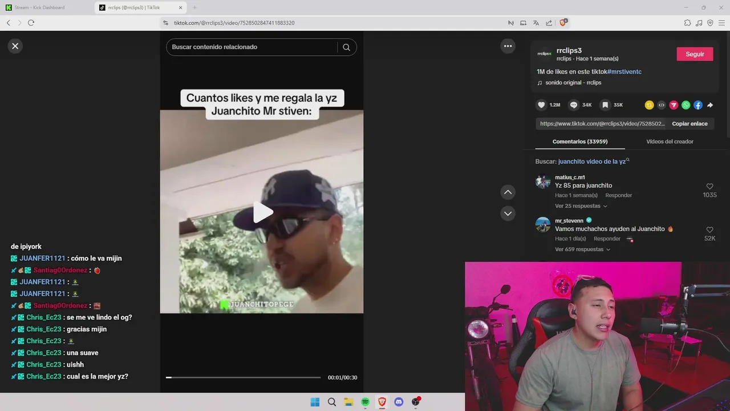Open a new browser tab

194,7
